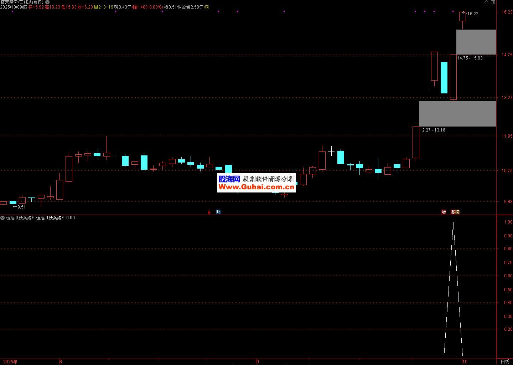This screenshot has width=513, height=365.
Task: Expand the 板后抓妖系统F indicator menu arrow
Action: click(2, 218)
